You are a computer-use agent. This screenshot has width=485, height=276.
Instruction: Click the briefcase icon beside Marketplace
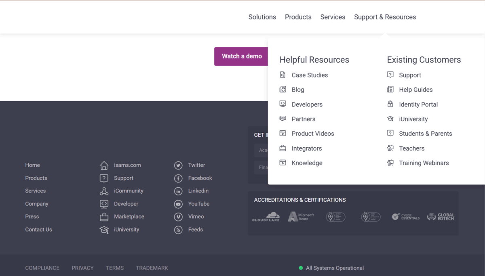tap(103, 217)
